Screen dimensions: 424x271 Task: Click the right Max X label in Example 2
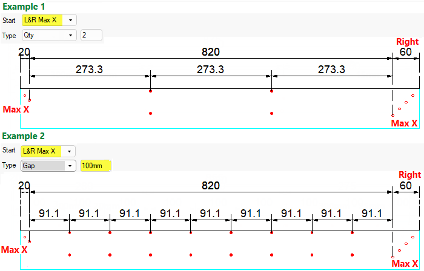[404, 264]
